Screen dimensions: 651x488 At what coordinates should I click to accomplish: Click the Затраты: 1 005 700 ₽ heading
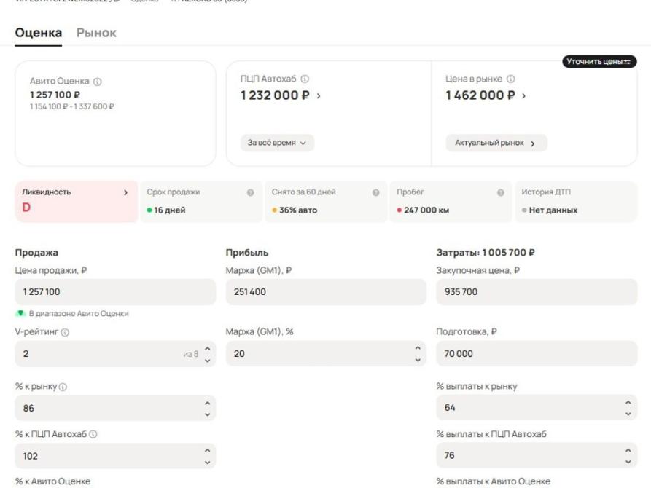coord(486,252)
